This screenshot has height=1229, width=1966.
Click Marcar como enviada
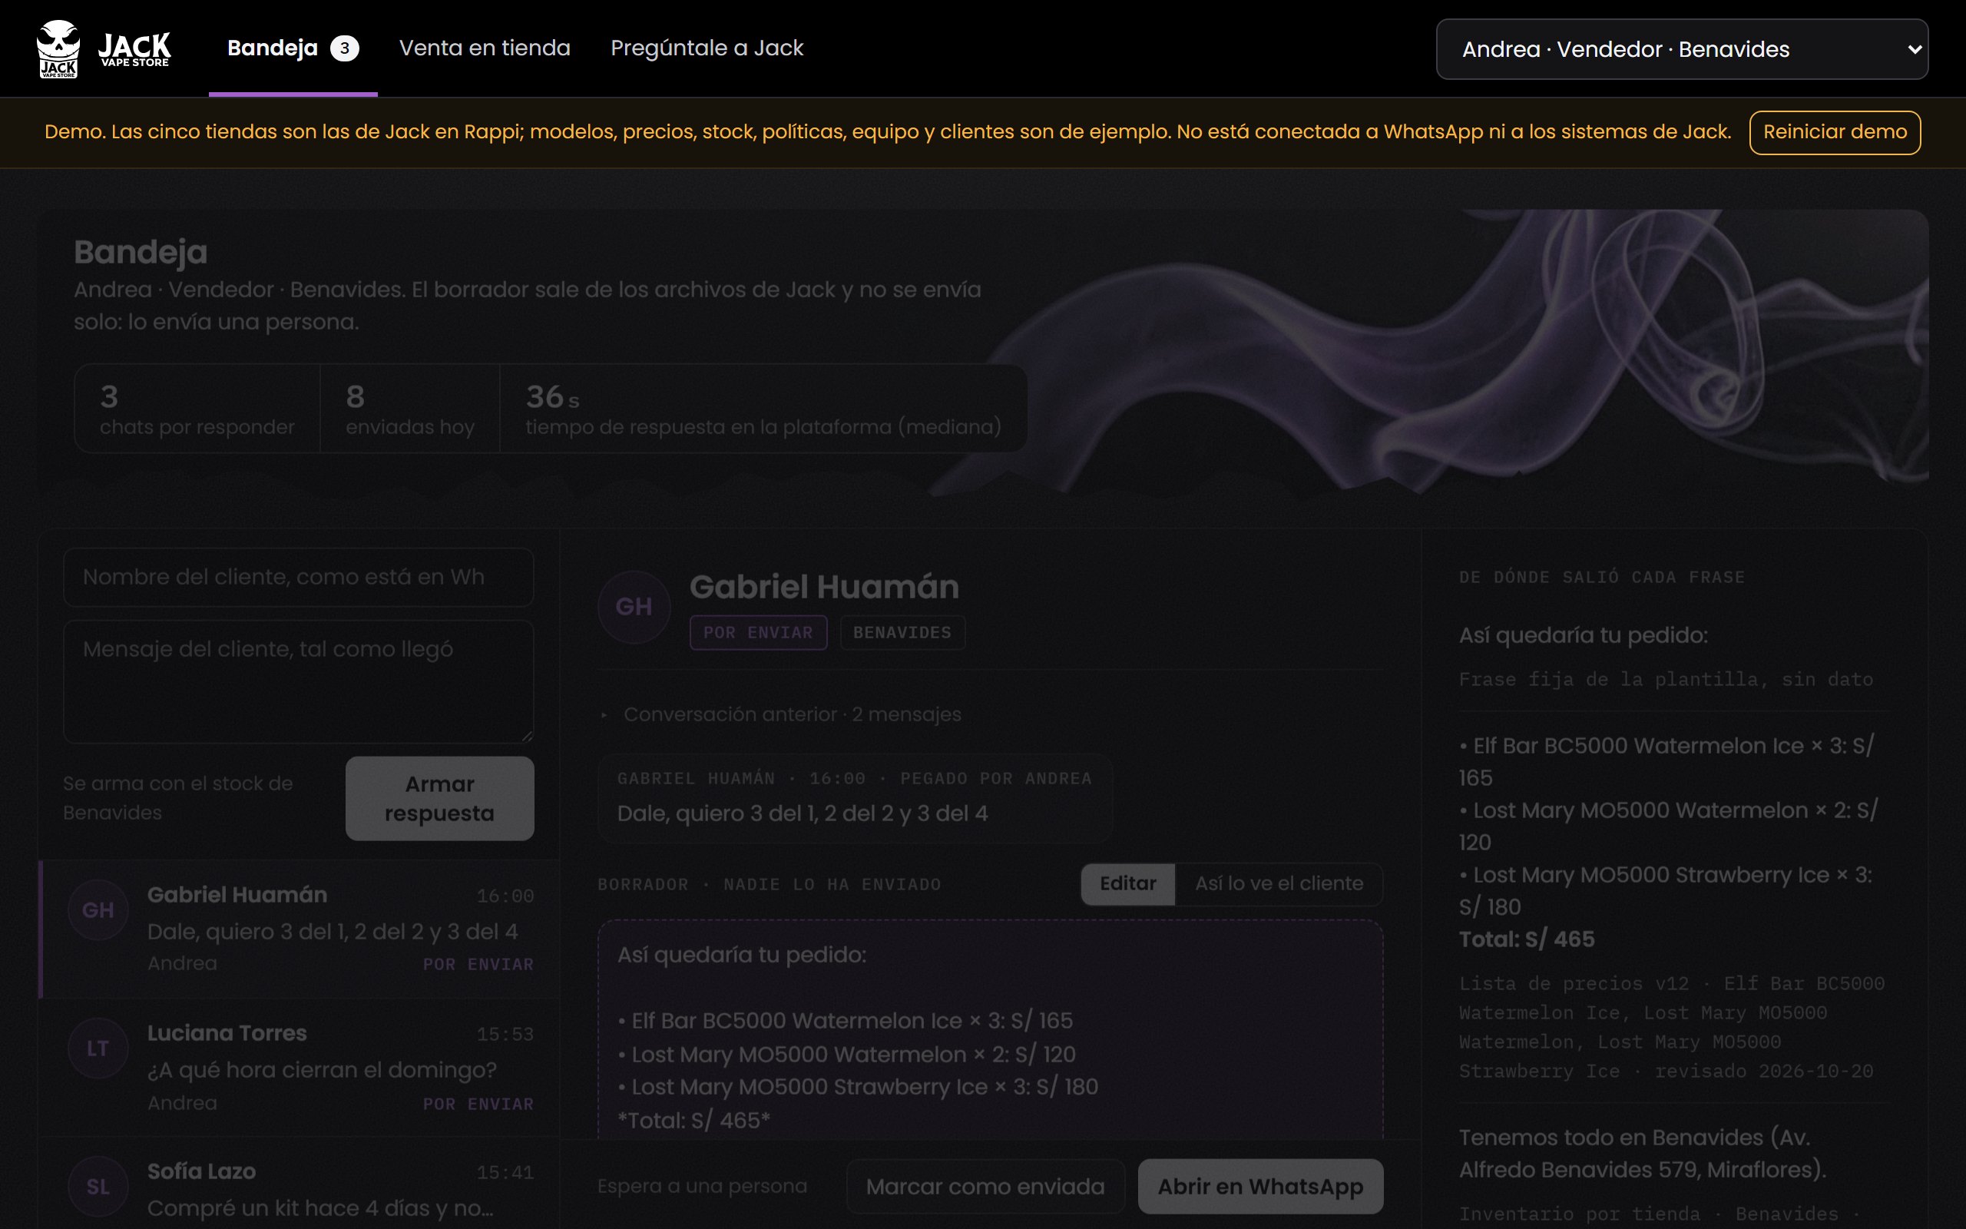click(985, 1186)
